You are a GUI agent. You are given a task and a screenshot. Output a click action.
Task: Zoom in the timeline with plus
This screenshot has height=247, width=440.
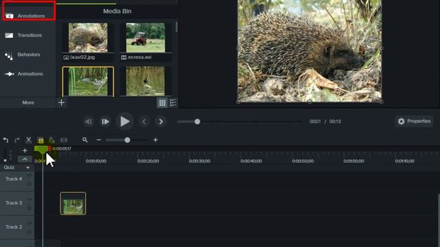click(x=155, y=140)
